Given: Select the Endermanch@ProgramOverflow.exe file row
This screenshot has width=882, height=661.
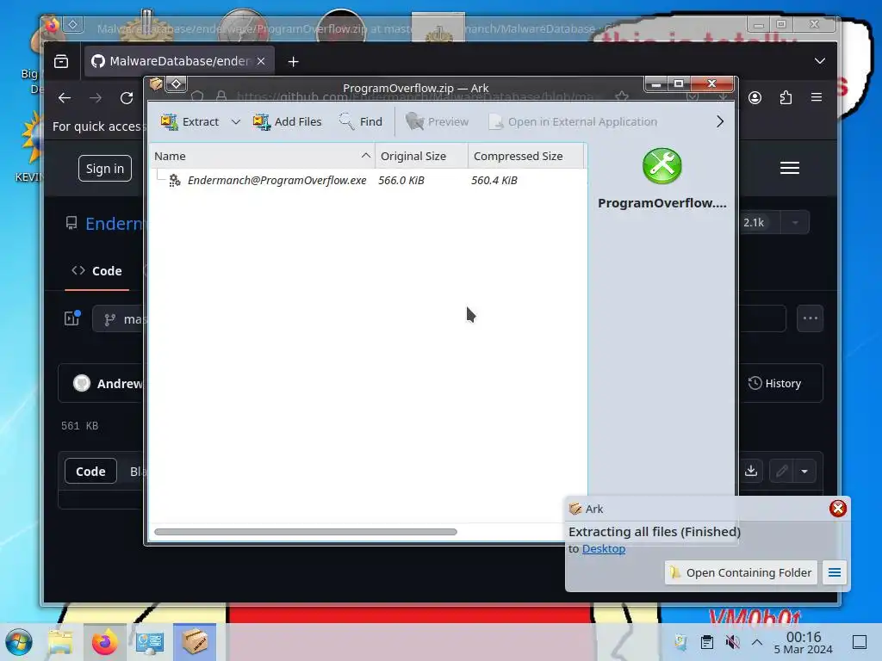Looking at the screenshot, I should pos(368,181).
